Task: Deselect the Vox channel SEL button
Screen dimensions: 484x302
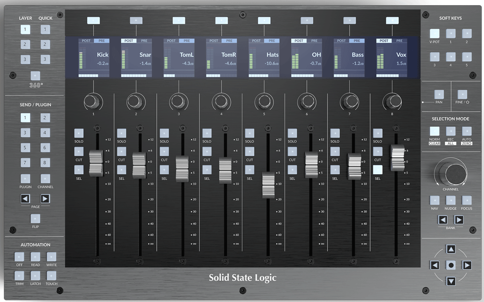Action: [x=378, y=169]
